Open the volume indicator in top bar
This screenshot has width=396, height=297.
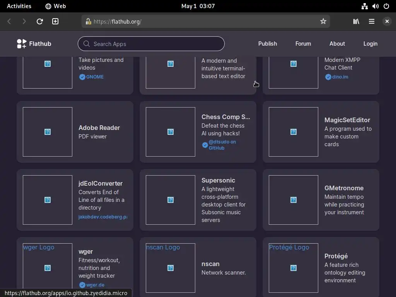click(375, 6)
